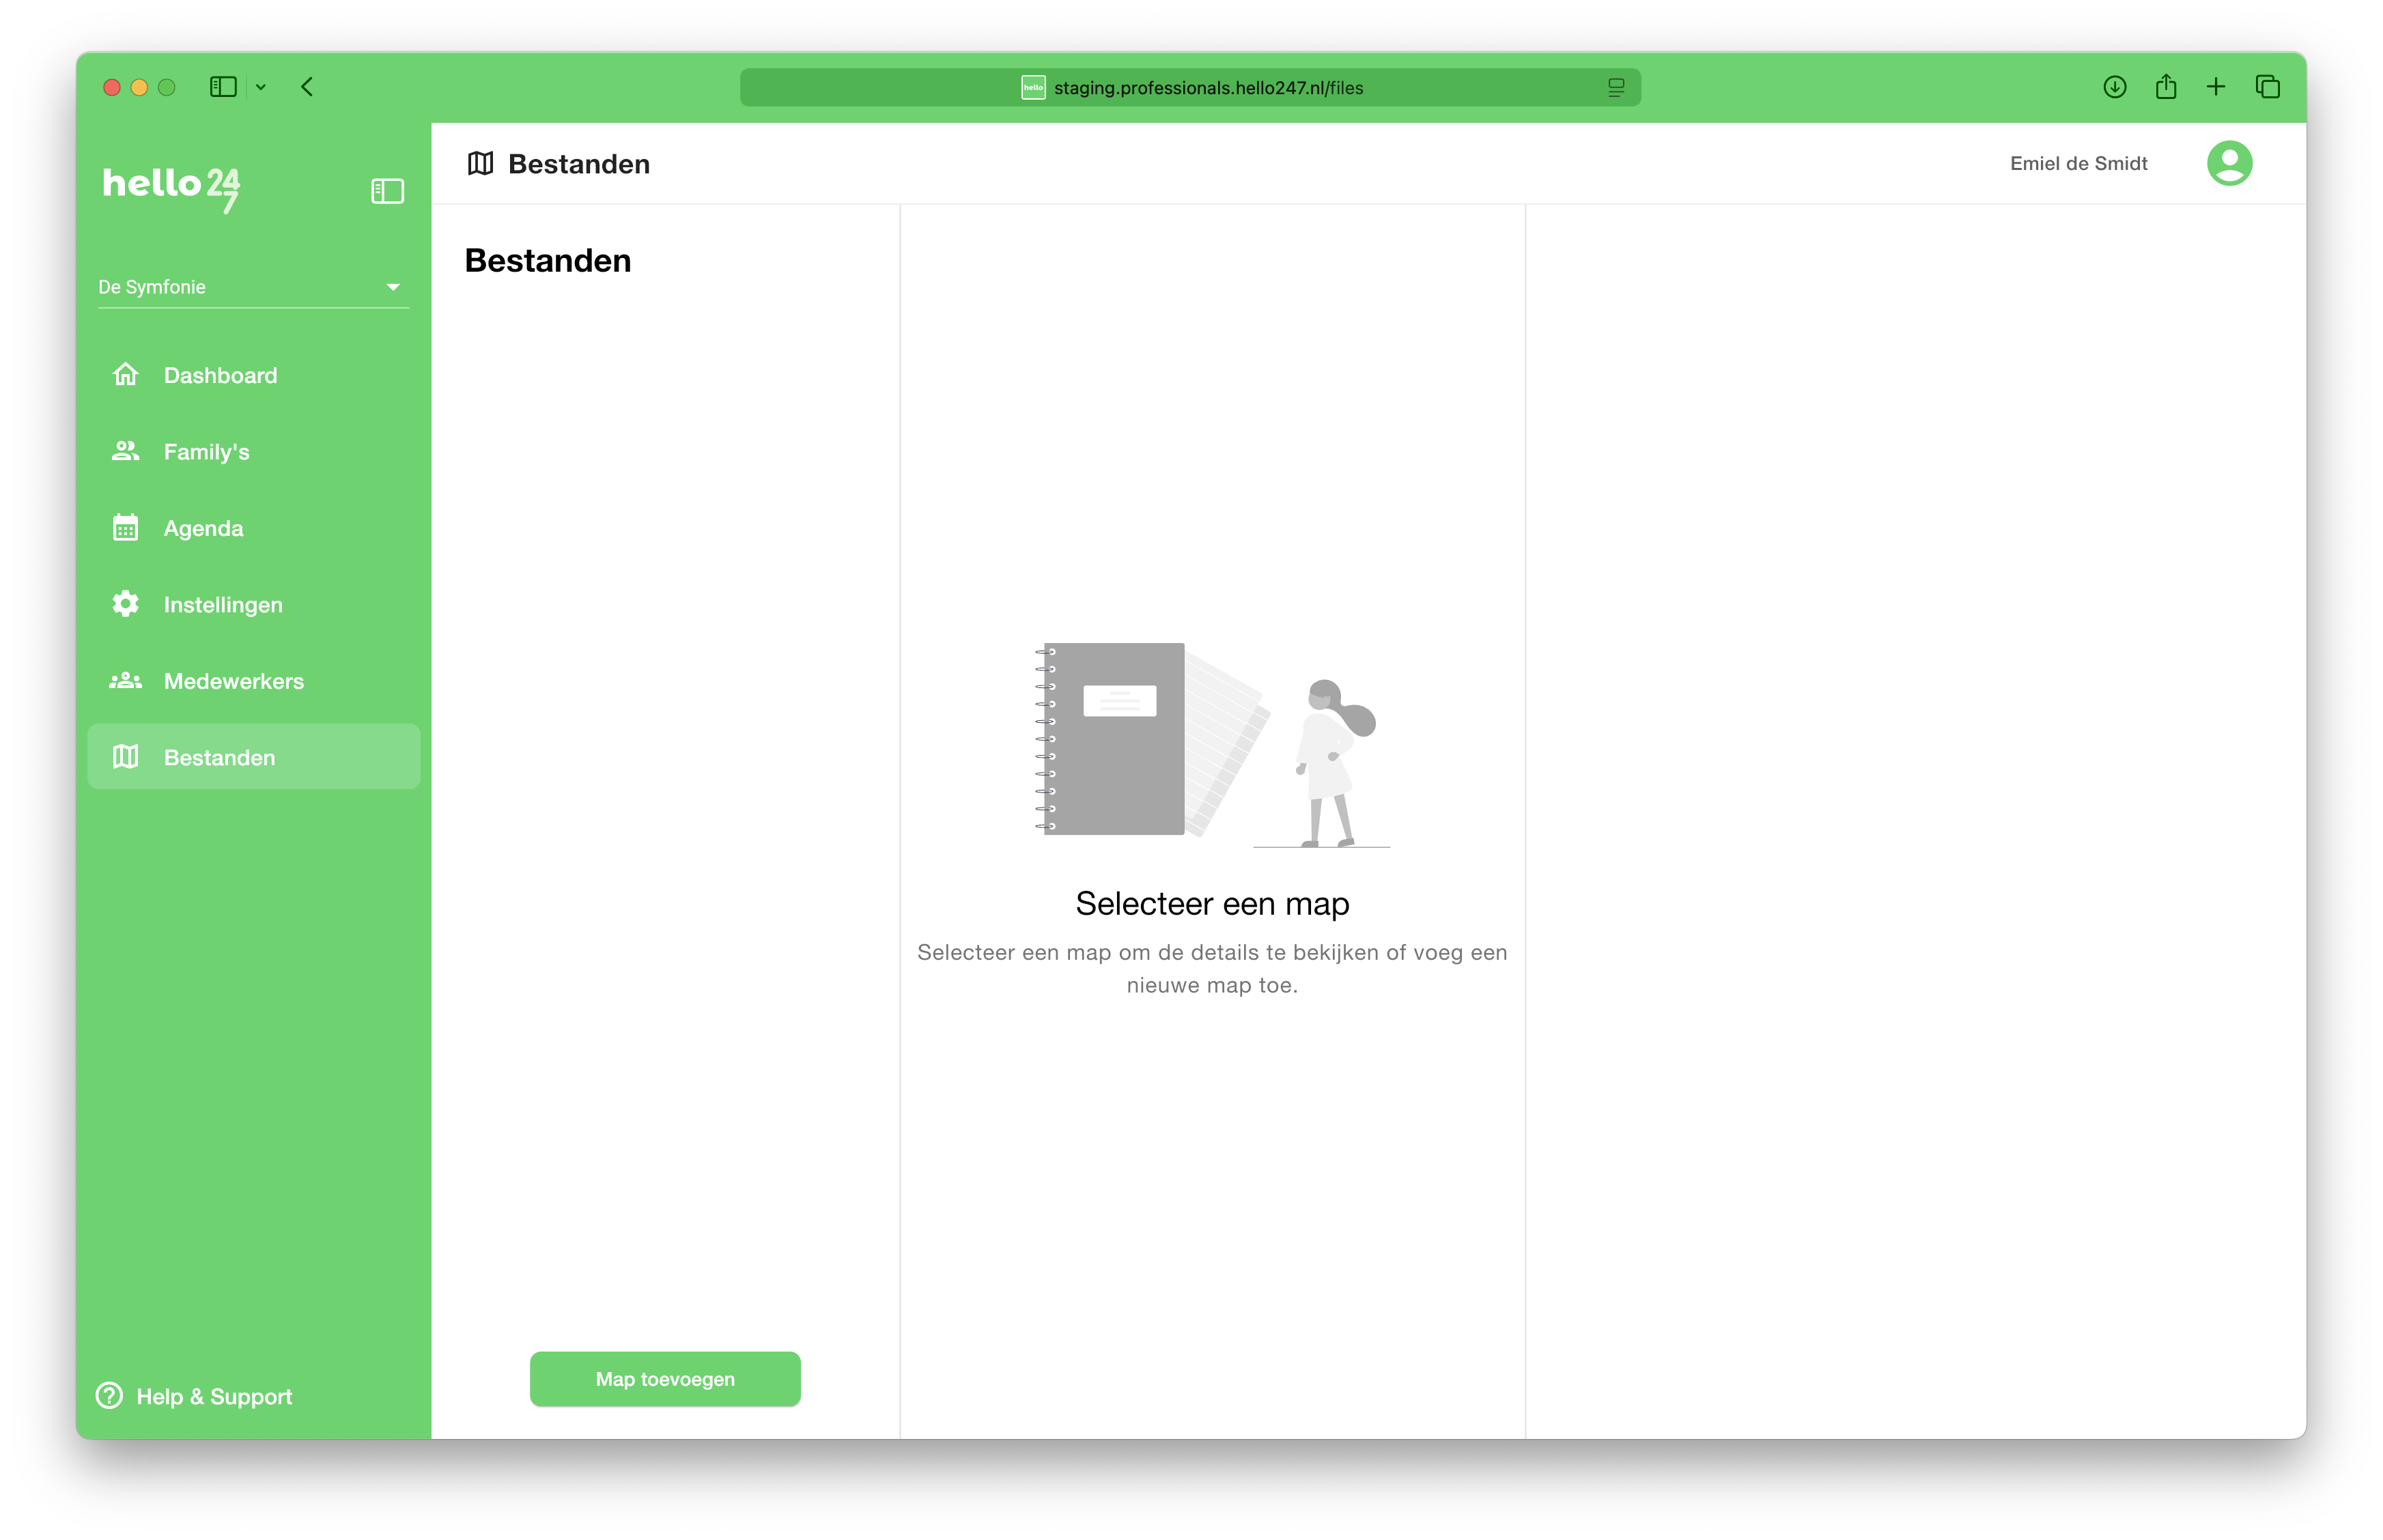Click the map icon beside Bestanden header

tap(480, 163)
